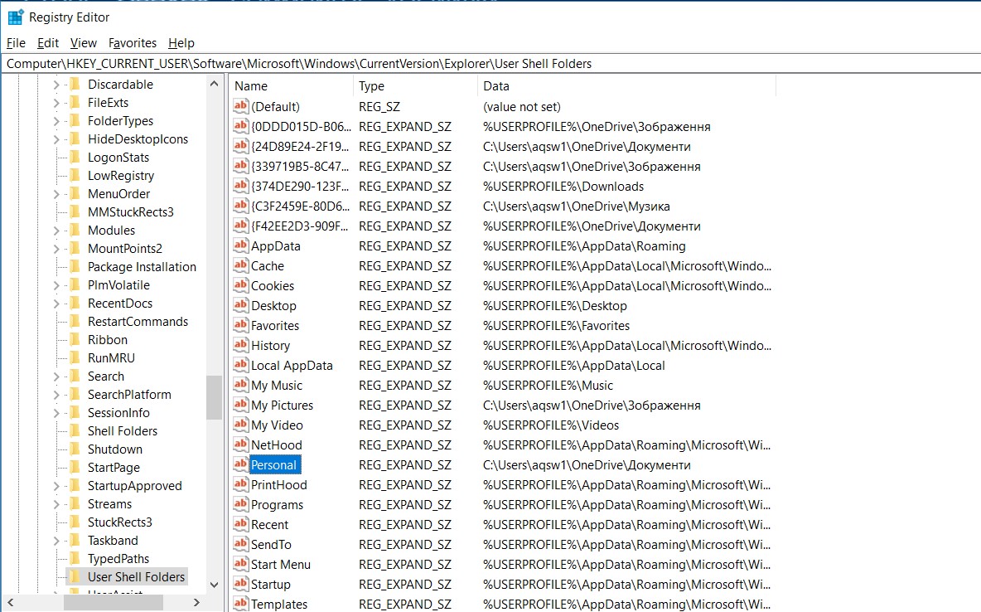The image size is (981, 612).
Task: Expand the MountPoints2 key
Action: tap(56, 248)
